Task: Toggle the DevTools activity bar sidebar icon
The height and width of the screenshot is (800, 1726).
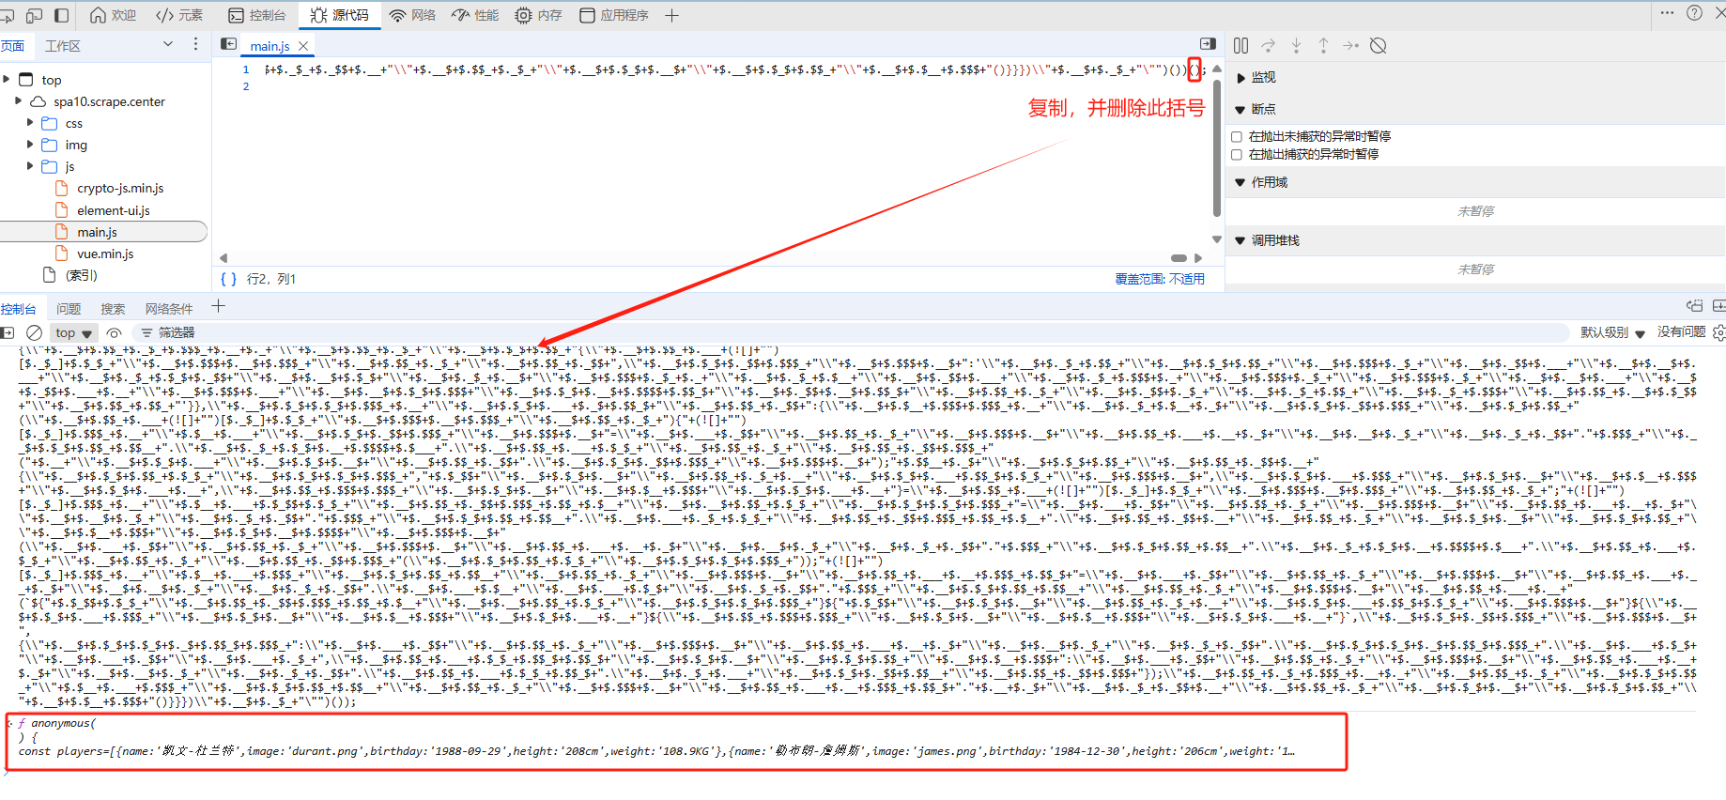Action: pyautogui.click(x=62, y=15)
